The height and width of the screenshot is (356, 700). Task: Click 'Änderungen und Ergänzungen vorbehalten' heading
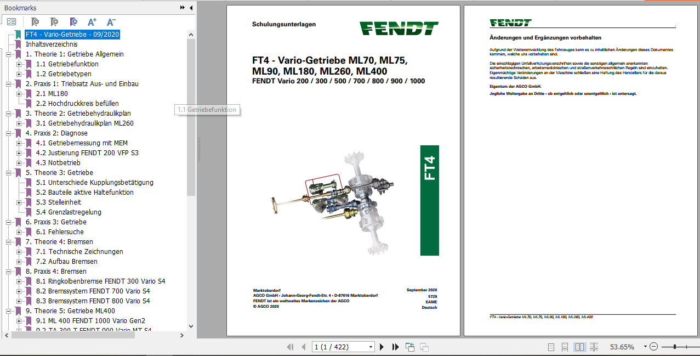click(545, 38)
